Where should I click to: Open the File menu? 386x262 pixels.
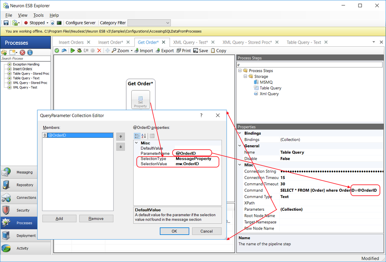[x=8, y=15]
